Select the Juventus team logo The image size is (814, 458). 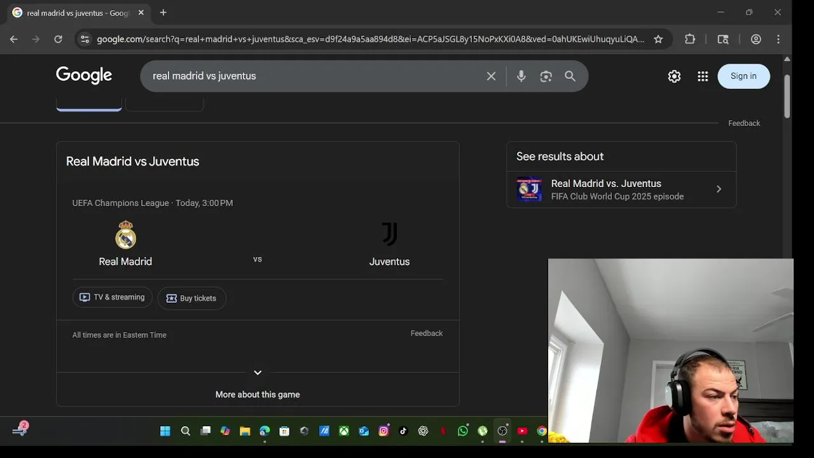(x=389, y=234)
